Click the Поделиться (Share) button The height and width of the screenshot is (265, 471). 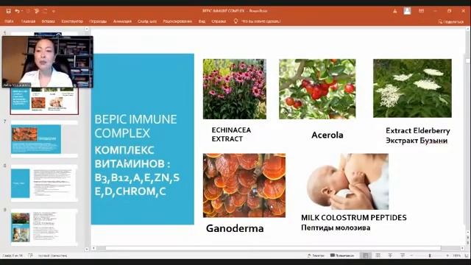[x=450, y=21]
